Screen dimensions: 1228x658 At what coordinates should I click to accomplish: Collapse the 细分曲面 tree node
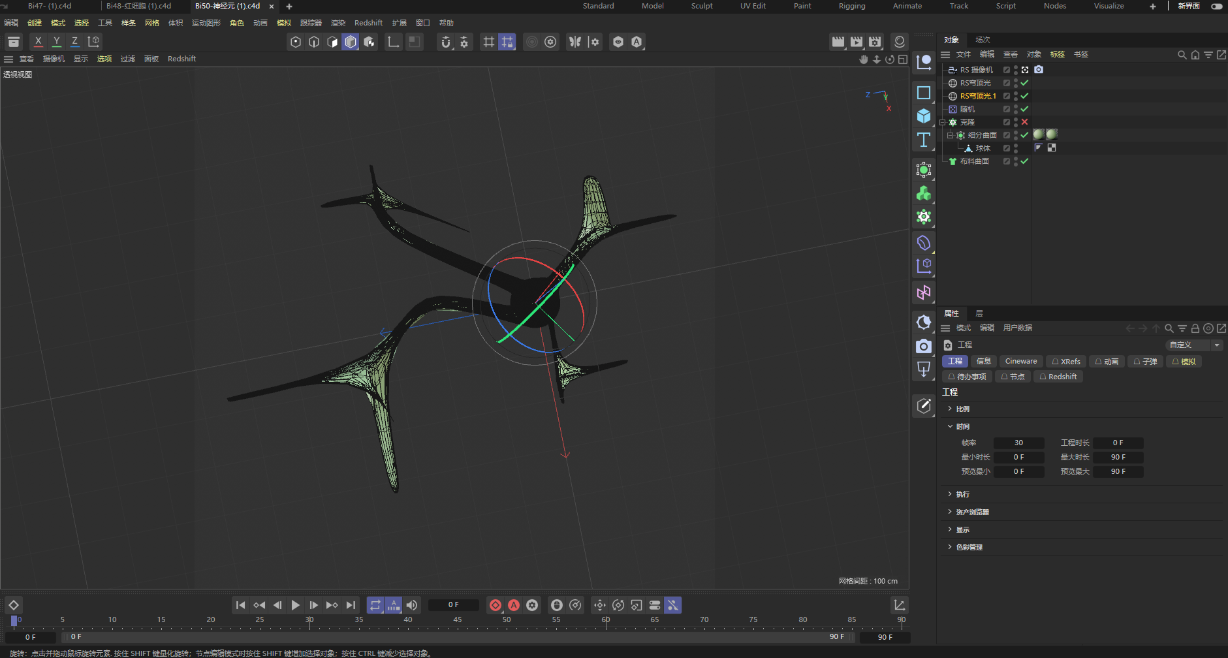tap(951, 135)
